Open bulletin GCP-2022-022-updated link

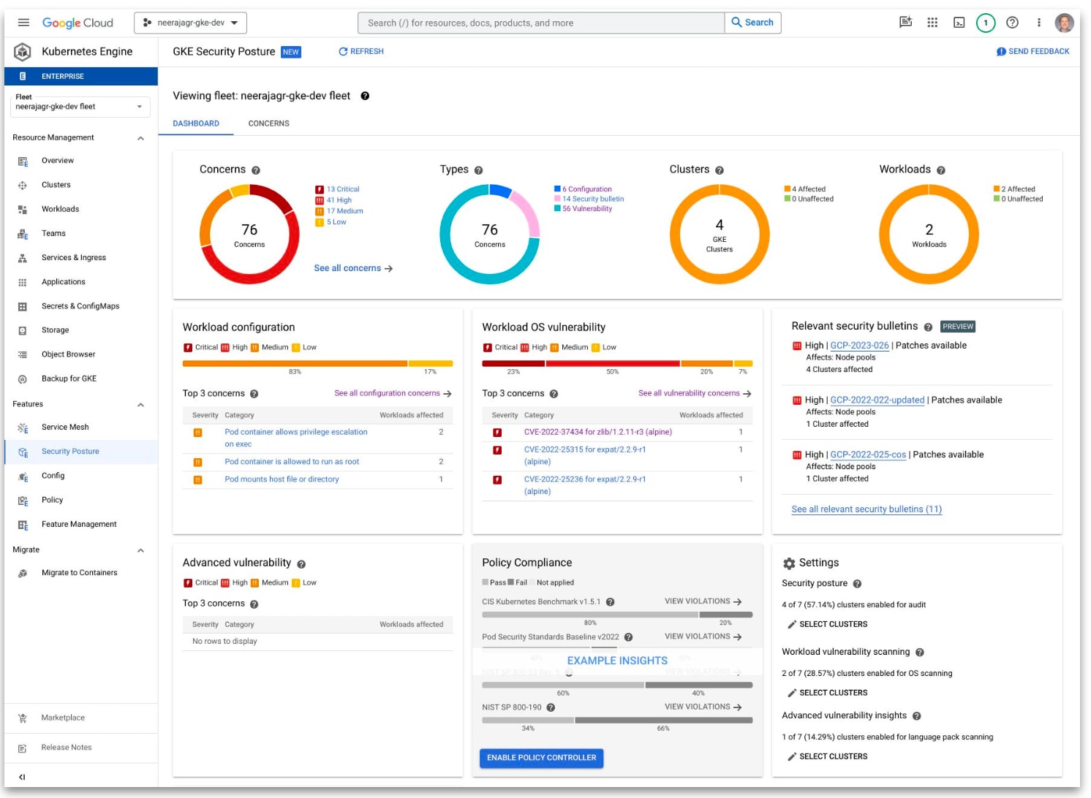[877, 400]
